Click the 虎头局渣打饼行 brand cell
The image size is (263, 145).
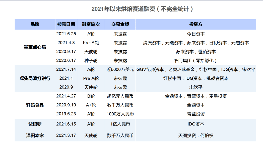point(35,78)
